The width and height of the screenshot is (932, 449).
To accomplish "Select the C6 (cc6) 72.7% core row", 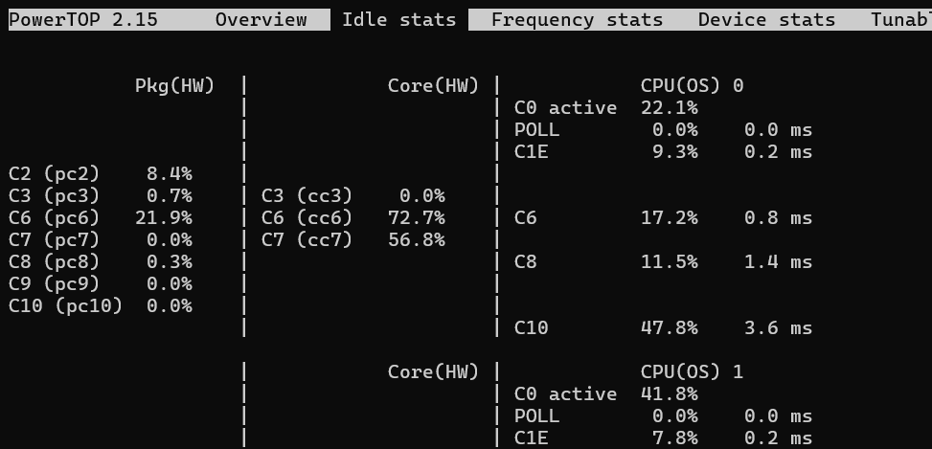I will click(353, 217).
